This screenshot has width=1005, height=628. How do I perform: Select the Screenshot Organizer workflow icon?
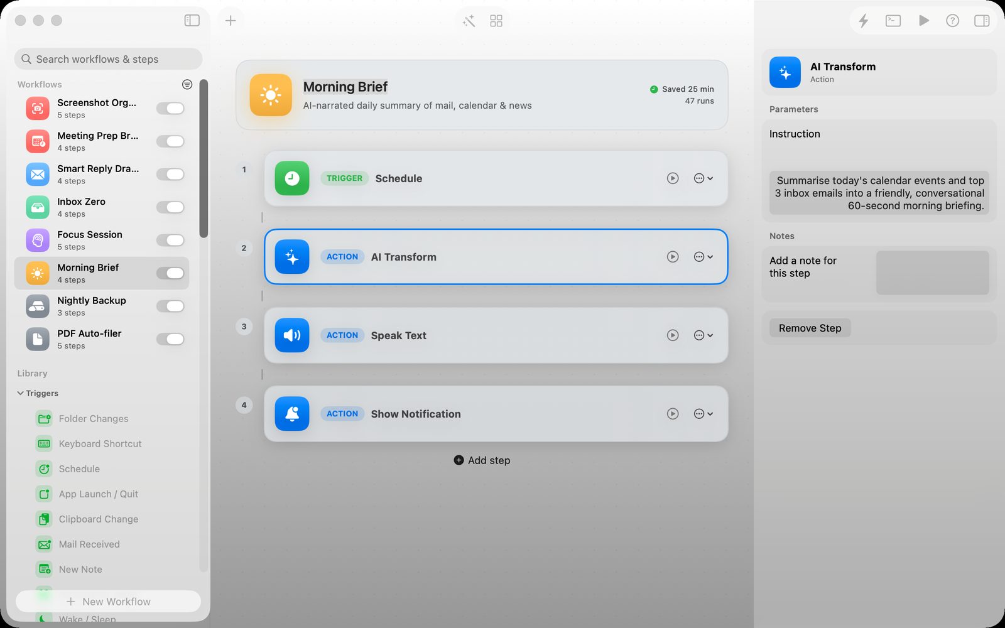[x=38, y=109]
